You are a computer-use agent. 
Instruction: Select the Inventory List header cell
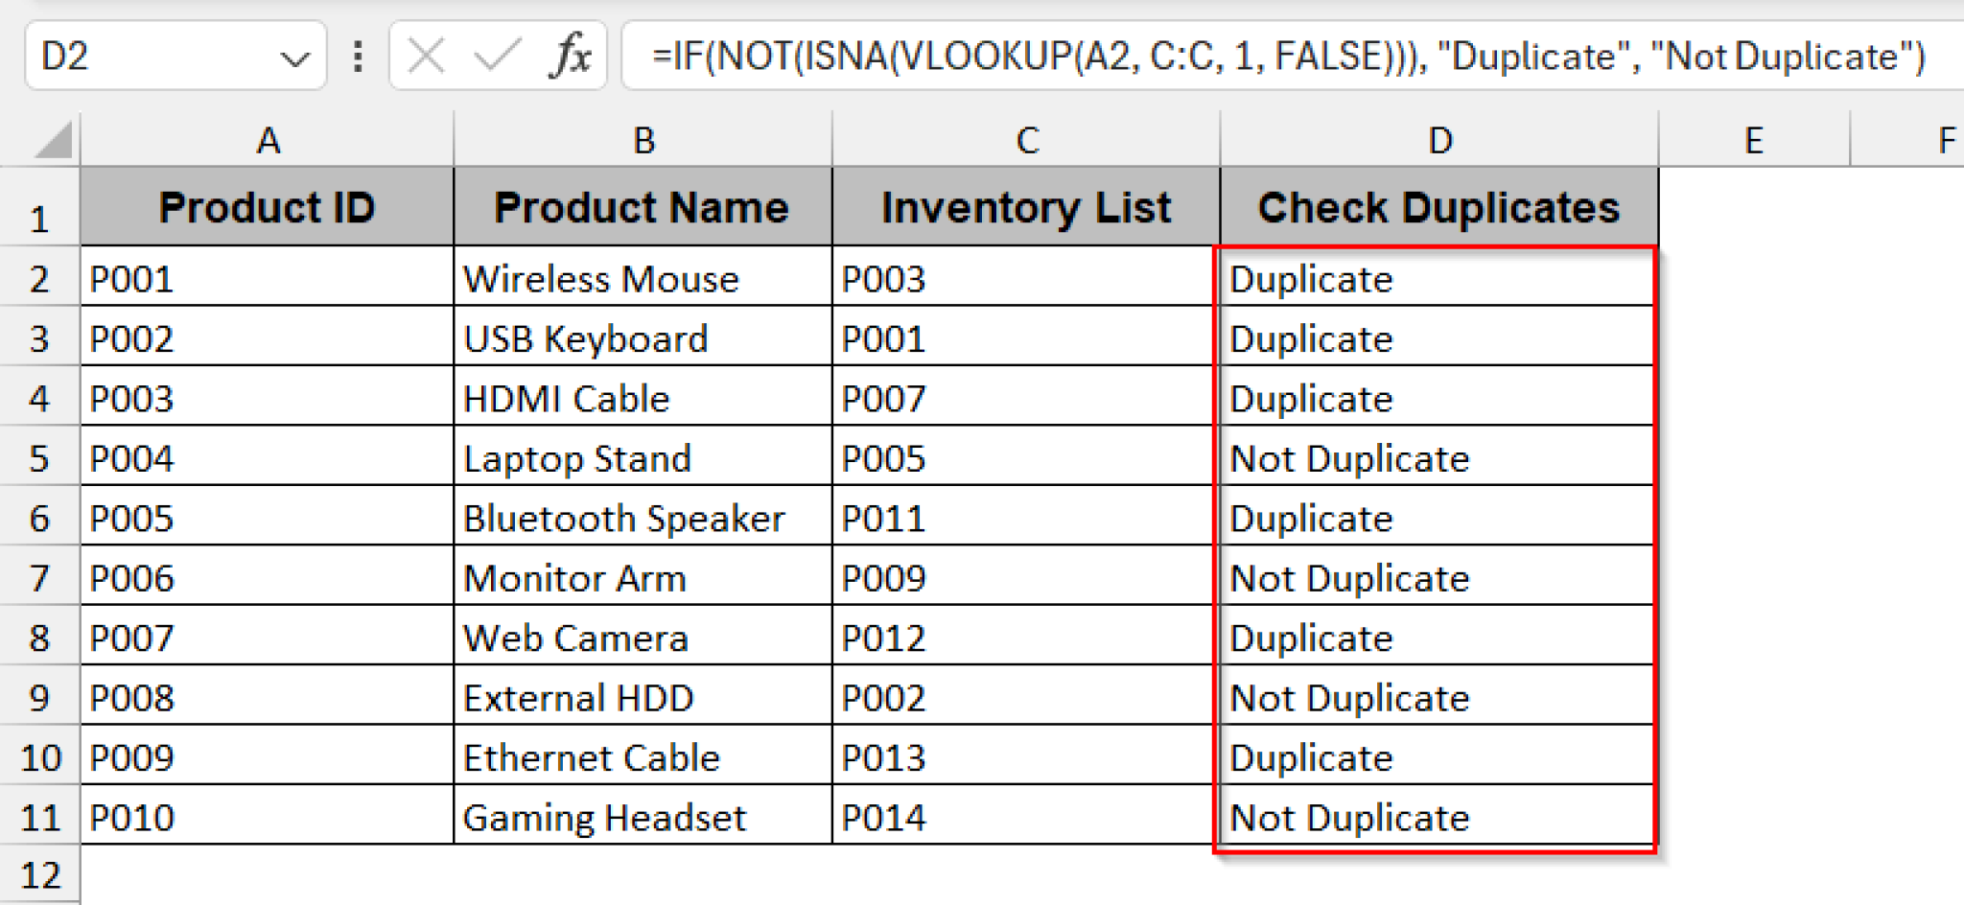click(1026, 206)
